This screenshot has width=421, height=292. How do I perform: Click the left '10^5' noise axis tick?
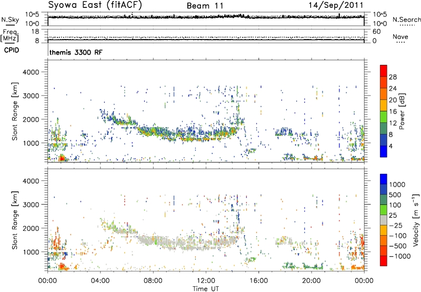pos(32,15)
